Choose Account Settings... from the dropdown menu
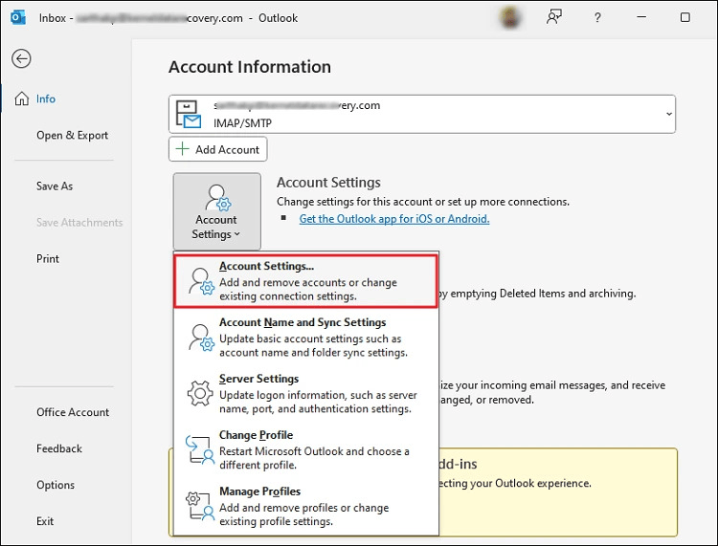Screen dimensions: 718x546 point(305,281)
